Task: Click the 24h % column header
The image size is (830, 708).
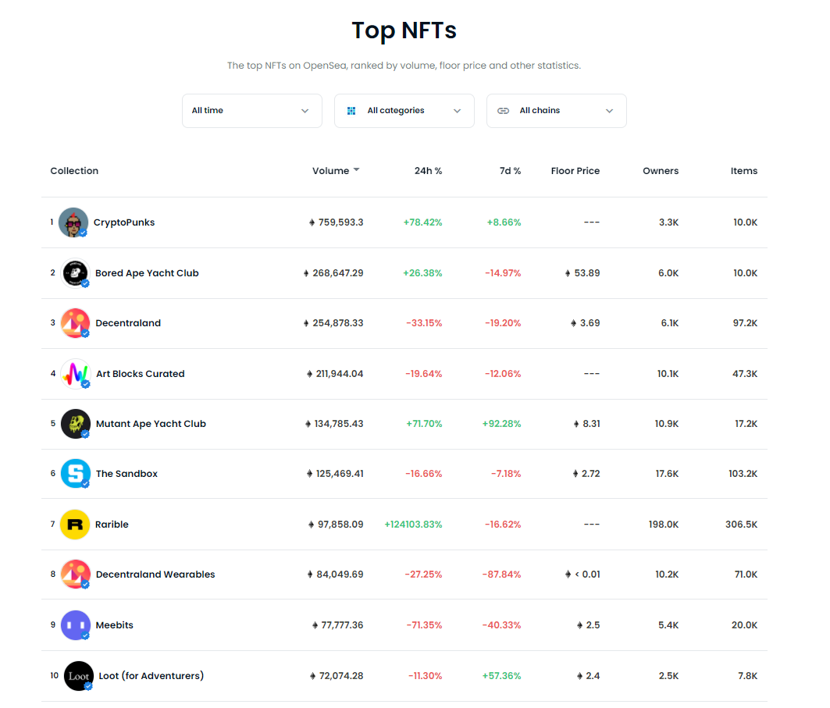Action: 428,171
